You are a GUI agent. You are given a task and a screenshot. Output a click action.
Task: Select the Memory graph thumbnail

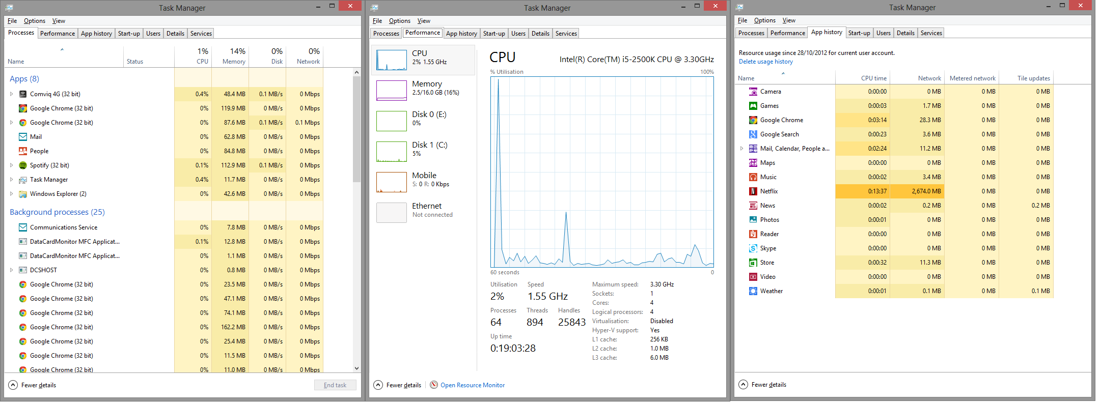coord(391,91)
